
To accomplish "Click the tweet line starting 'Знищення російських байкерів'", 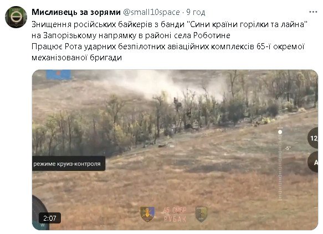I will [x=170, y=24].
